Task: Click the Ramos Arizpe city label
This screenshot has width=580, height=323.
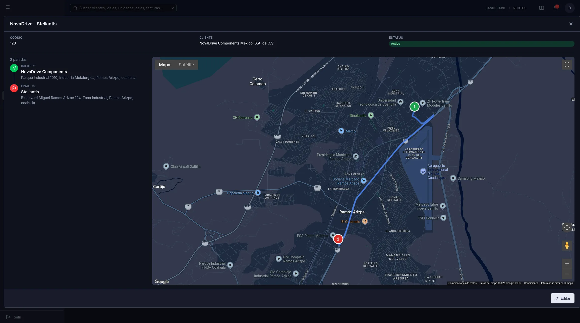Action: tap(352, 212)
